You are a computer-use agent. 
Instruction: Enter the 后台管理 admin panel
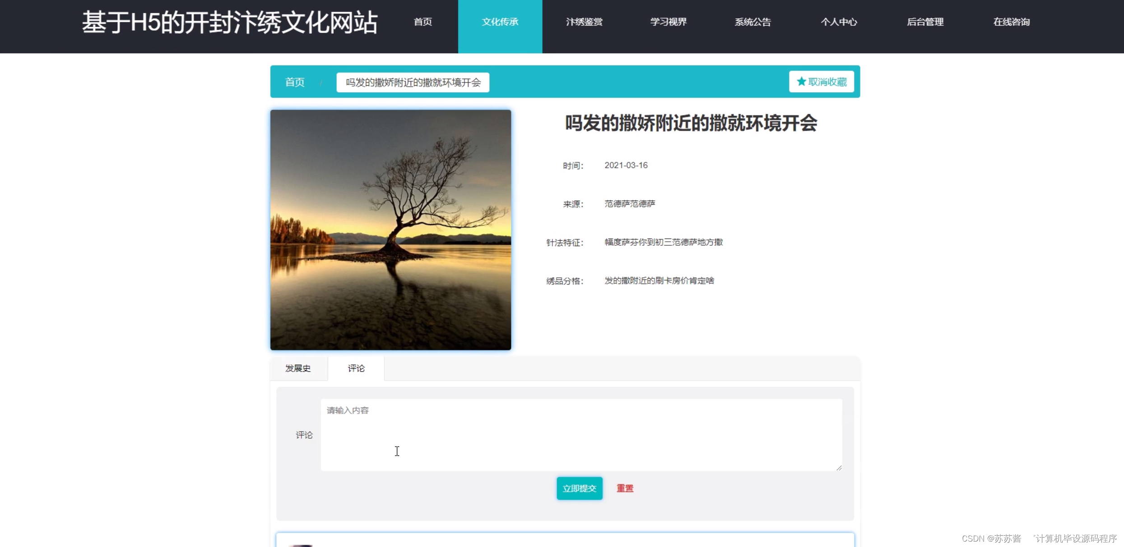point(925,21)
